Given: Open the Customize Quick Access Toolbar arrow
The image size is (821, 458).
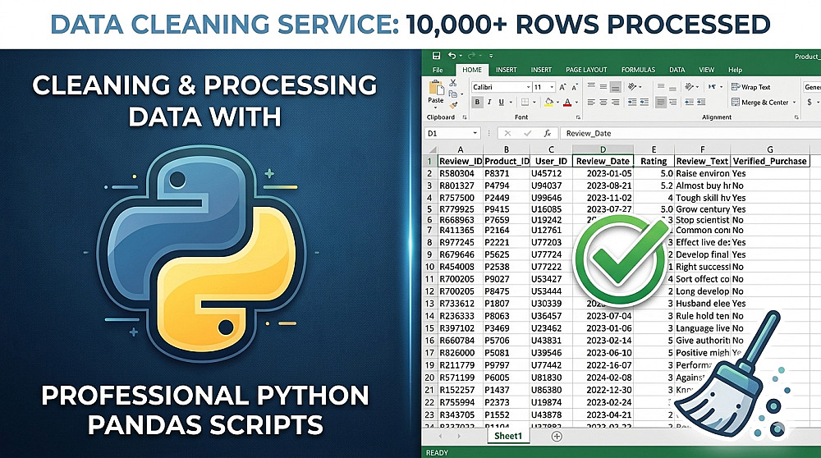Looking at the screenshot, I should tap(491, 56).
